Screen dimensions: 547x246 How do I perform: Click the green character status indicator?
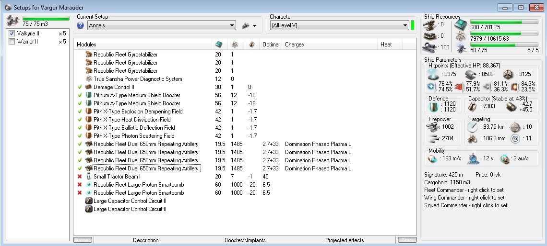(x=412, y=25)
